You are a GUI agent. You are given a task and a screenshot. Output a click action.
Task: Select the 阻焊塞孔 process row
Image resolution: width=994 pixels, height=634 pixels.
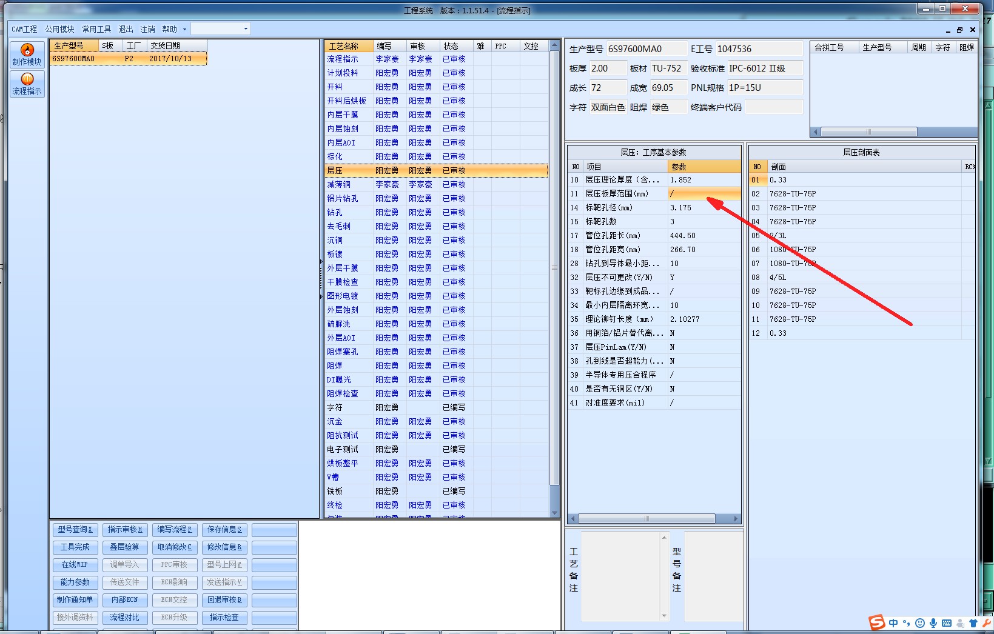436,352
